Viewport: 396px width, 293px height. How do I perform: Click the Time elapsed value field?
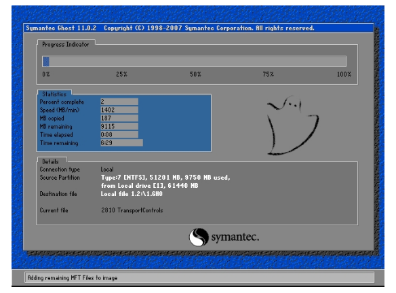[x=119, y=134]
